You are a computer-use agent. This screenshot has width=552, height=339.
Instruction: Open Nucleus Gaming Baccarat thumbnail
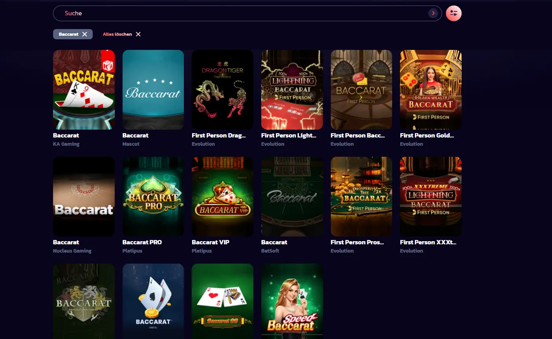point(84,196)
